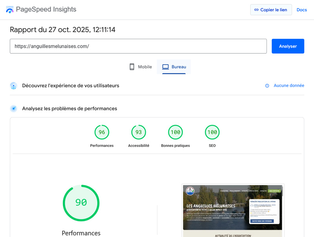Click the URL input field
This screenshot has height=237, width=314.
(138, 46)
